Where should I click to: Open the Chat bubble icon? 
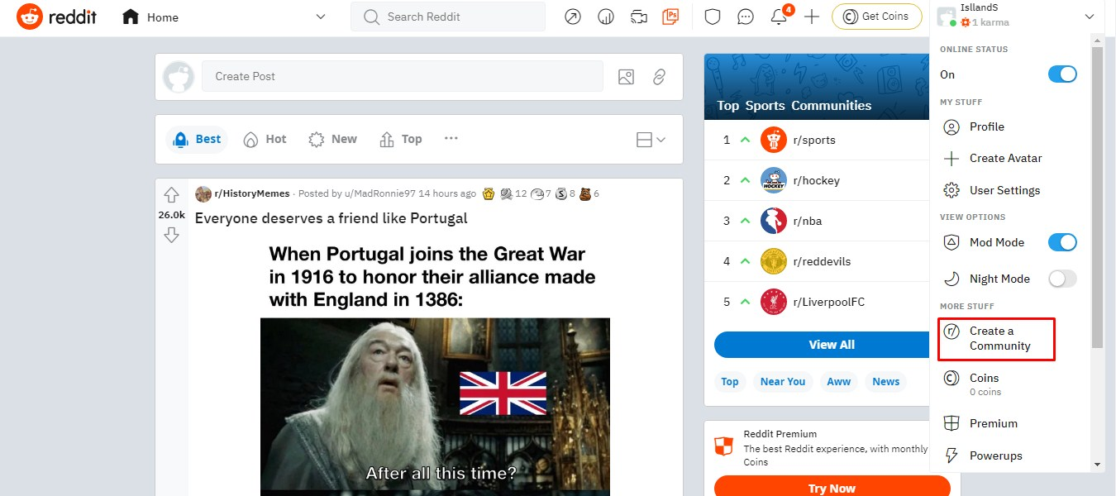[746, 17]
